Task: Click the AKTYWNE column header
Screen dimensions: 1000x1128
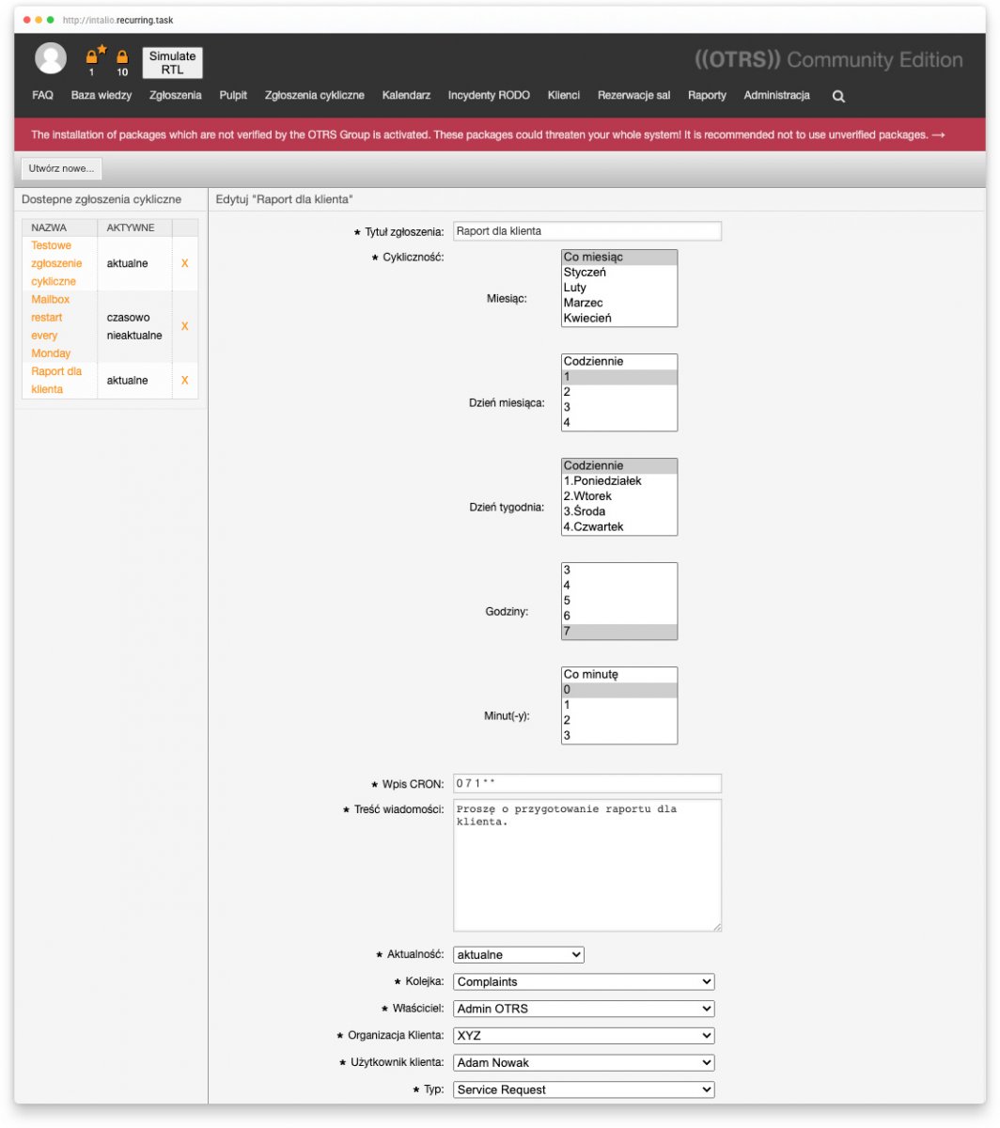Action: pyautogui.click(x=135, y=227)
